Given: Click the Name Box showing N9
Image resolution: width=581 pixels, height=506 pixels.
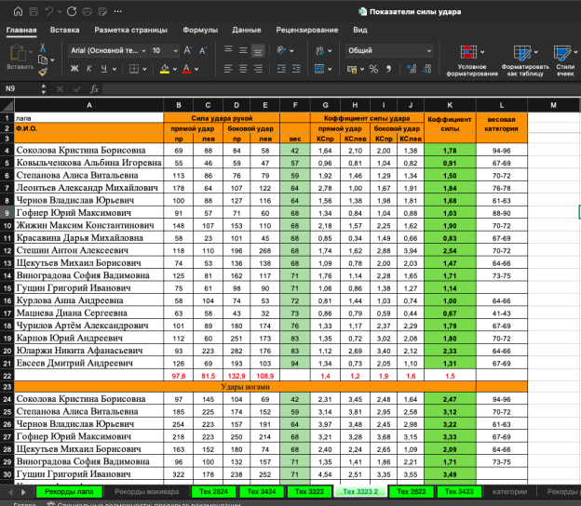Looking at the screenshot, I should tap(21, 89).
